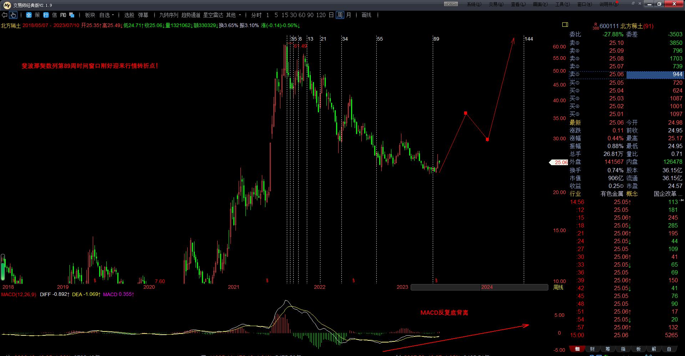This screenshot has width=685, height=356.
Task: Enable the 趋势通道 indicator
Action: [191, 15]
